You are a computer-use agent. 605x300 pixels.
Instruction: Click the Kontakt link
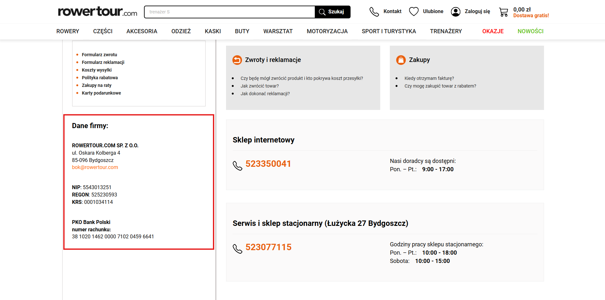pyautogui.click(x=392, y=12)
